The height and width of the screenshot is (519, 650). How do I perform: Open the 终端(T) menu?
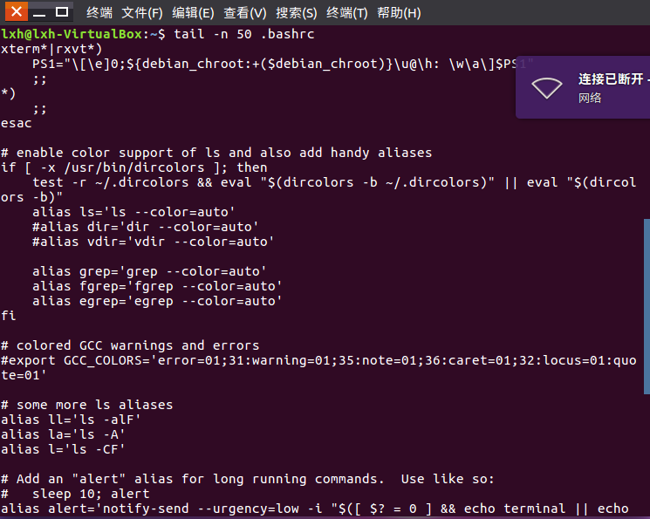(347, 13)
